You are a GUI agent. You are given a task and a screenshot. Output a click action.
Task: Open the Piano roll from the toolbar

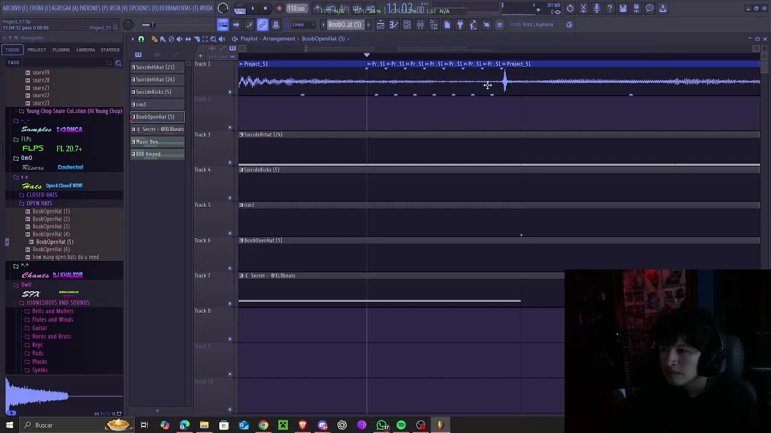pyautogui.click(x=394, y=25)
